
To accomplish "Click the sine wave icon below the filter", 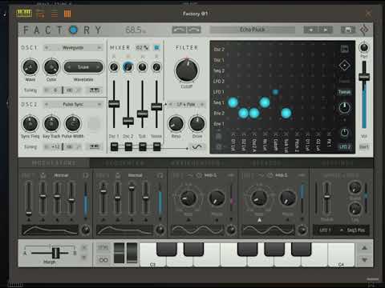I will [197, 146].
